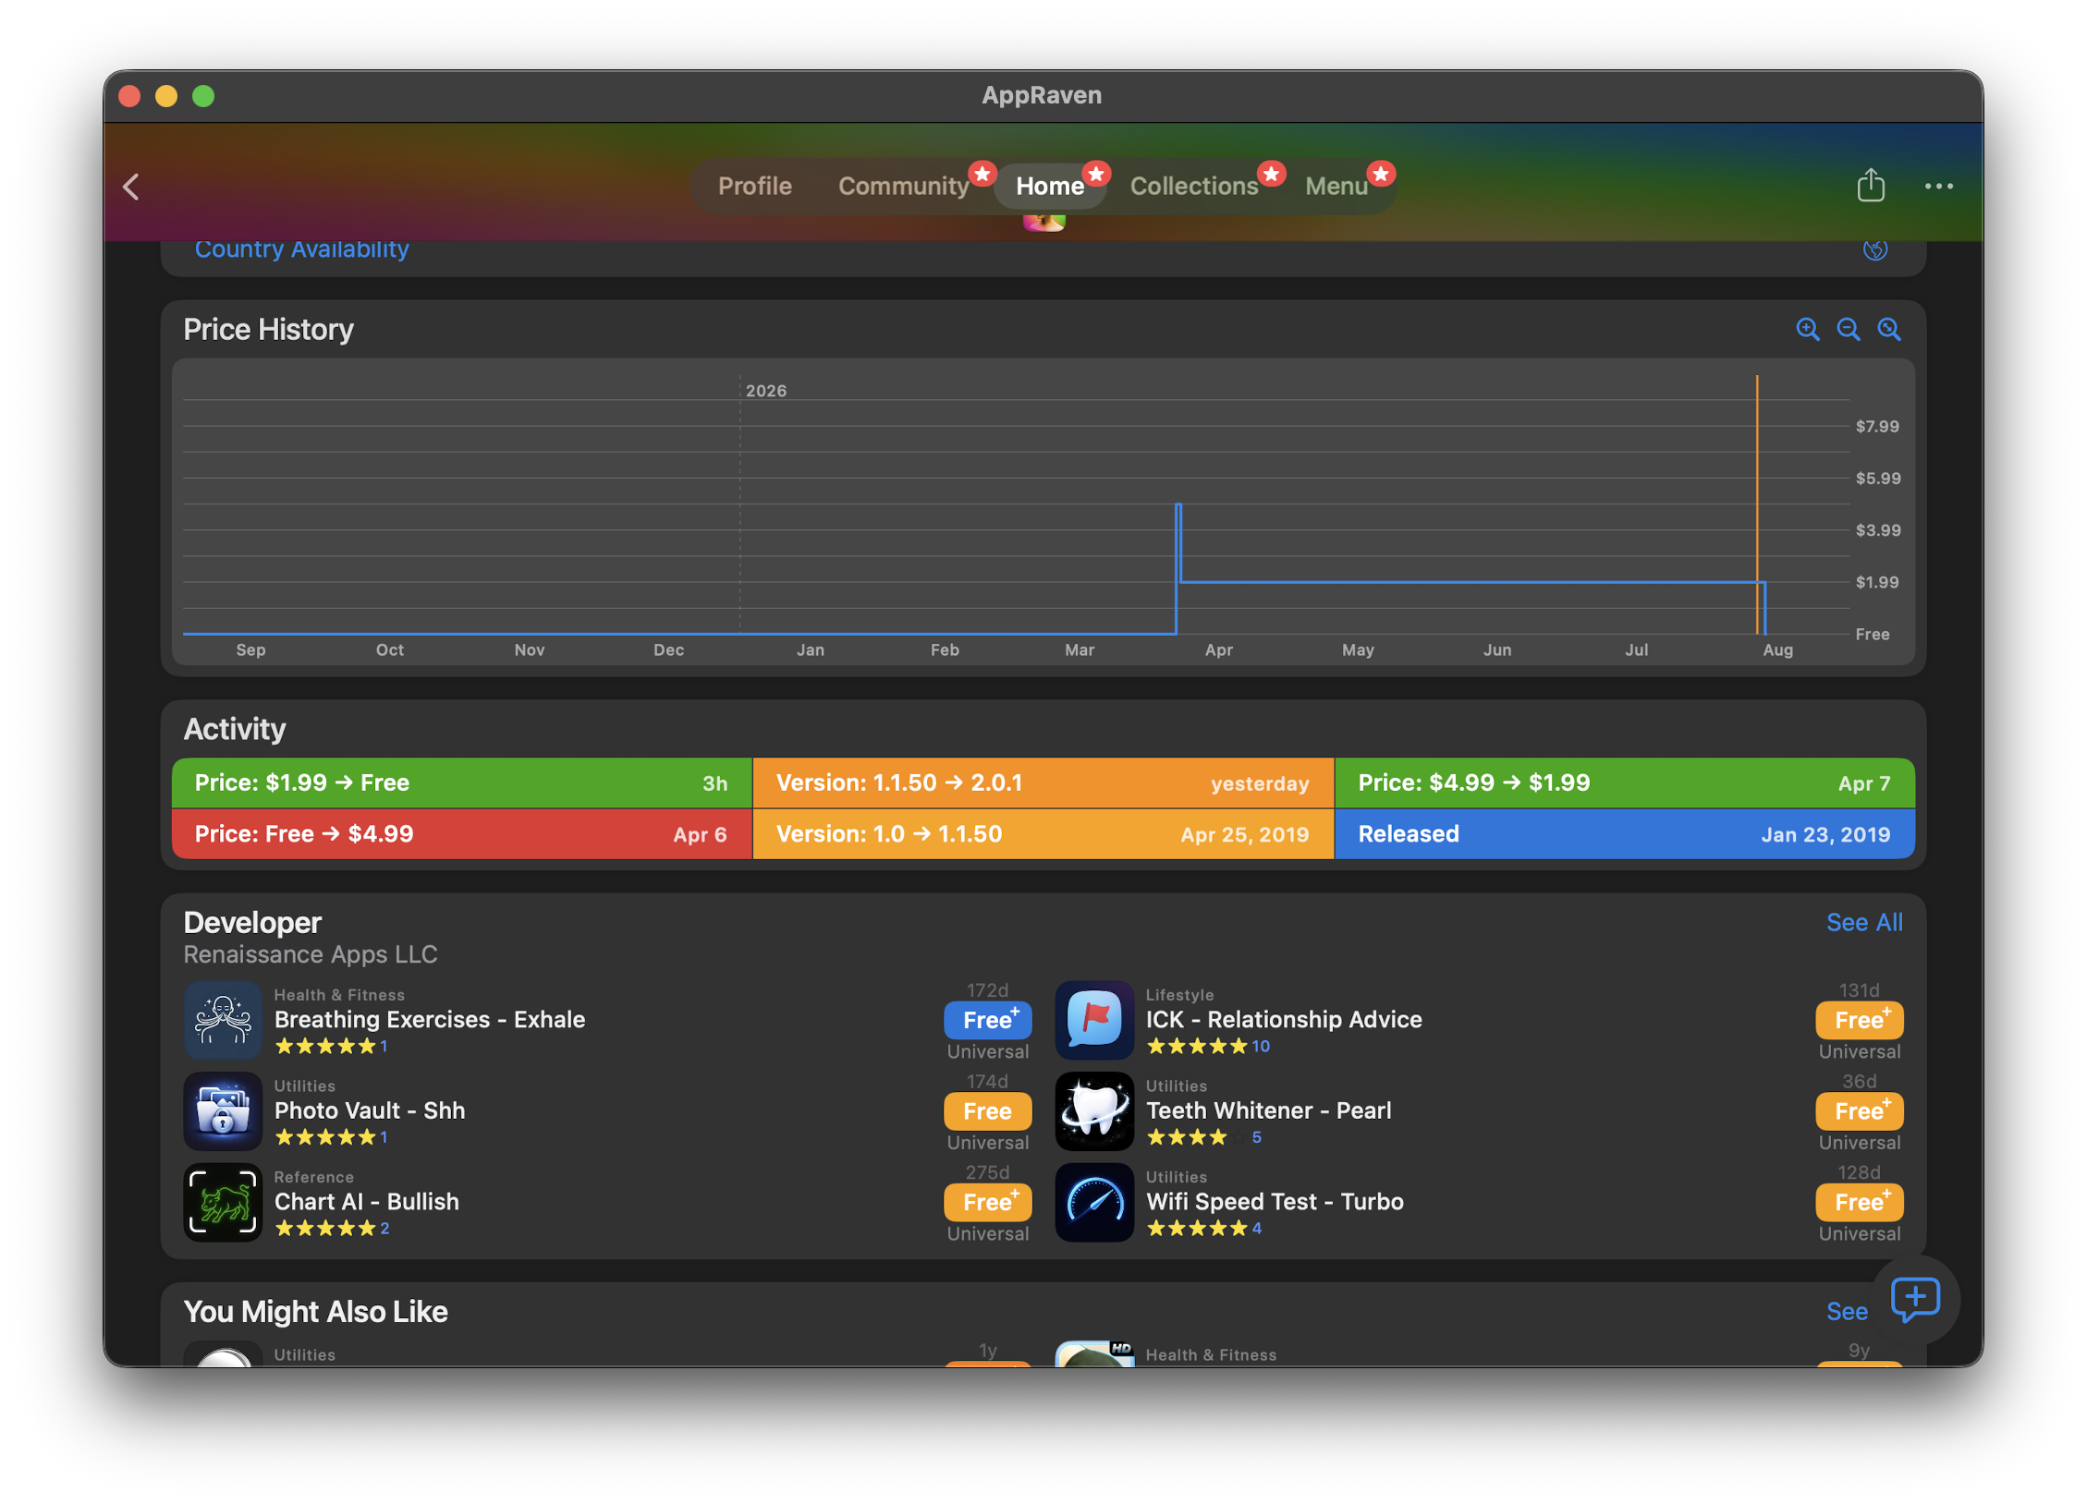
Task: Click the Wifi Speed Test - Turbo title
Action: coord(1275,1202)
